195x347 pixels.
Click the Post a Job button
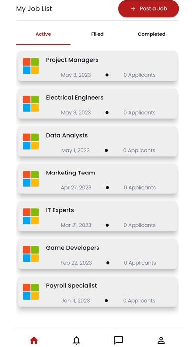pyautogui.click(x=148, y=9)
